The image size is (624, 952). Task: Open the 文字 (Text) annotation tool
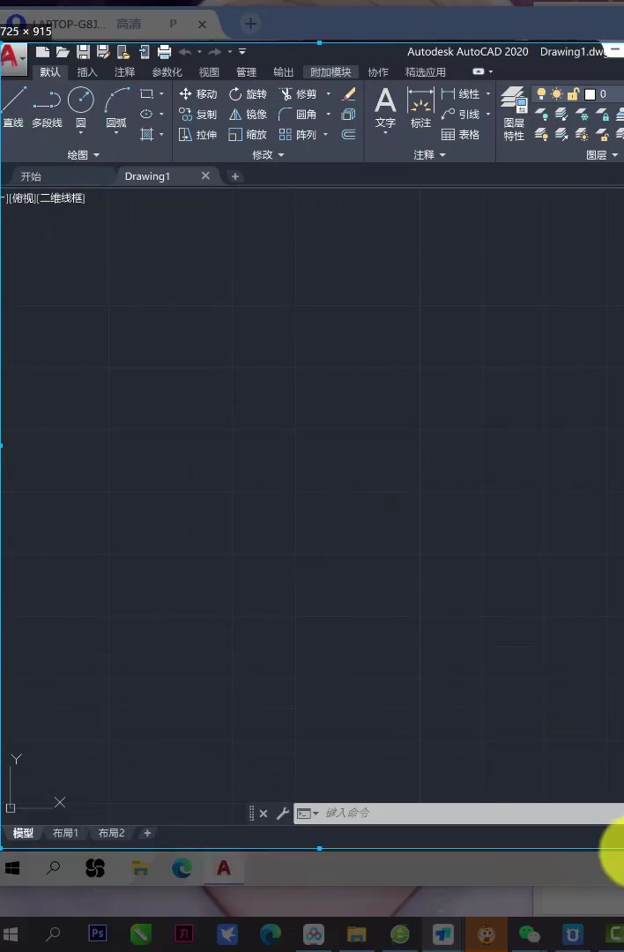click(x=385, y=108)
